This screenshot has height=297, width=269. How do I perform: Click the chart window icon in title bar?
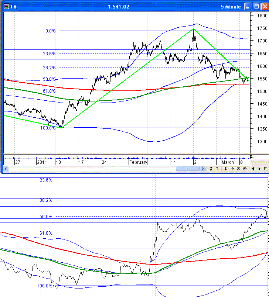coord(6,7)
